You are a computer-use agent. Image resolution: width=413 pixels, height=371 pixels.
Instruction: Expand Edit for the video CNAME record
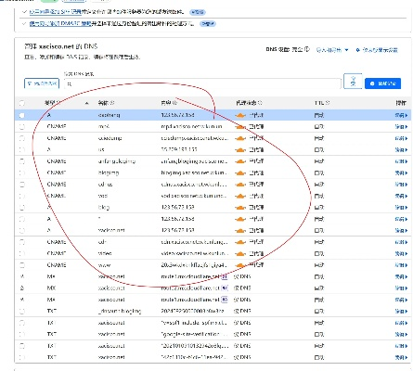tap(401, 254)
